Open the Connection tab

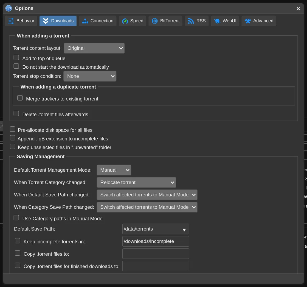[x=97, y=21]
